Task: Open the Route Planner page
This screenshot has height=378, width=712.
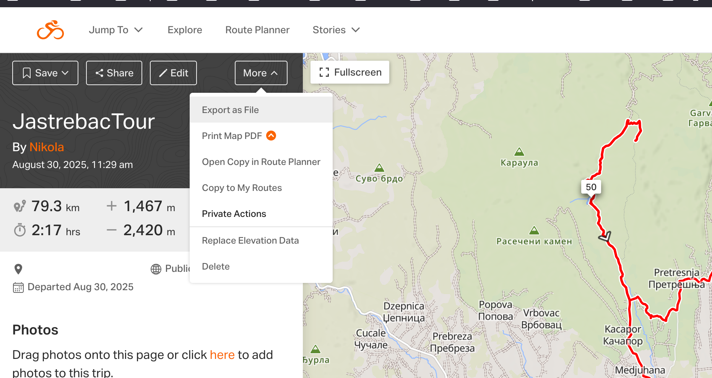Action: (x=257, y=30)
